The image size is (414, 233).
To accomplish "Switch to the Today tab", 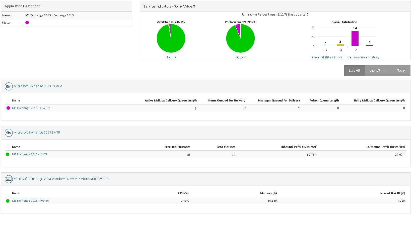I will pos(401,71).
